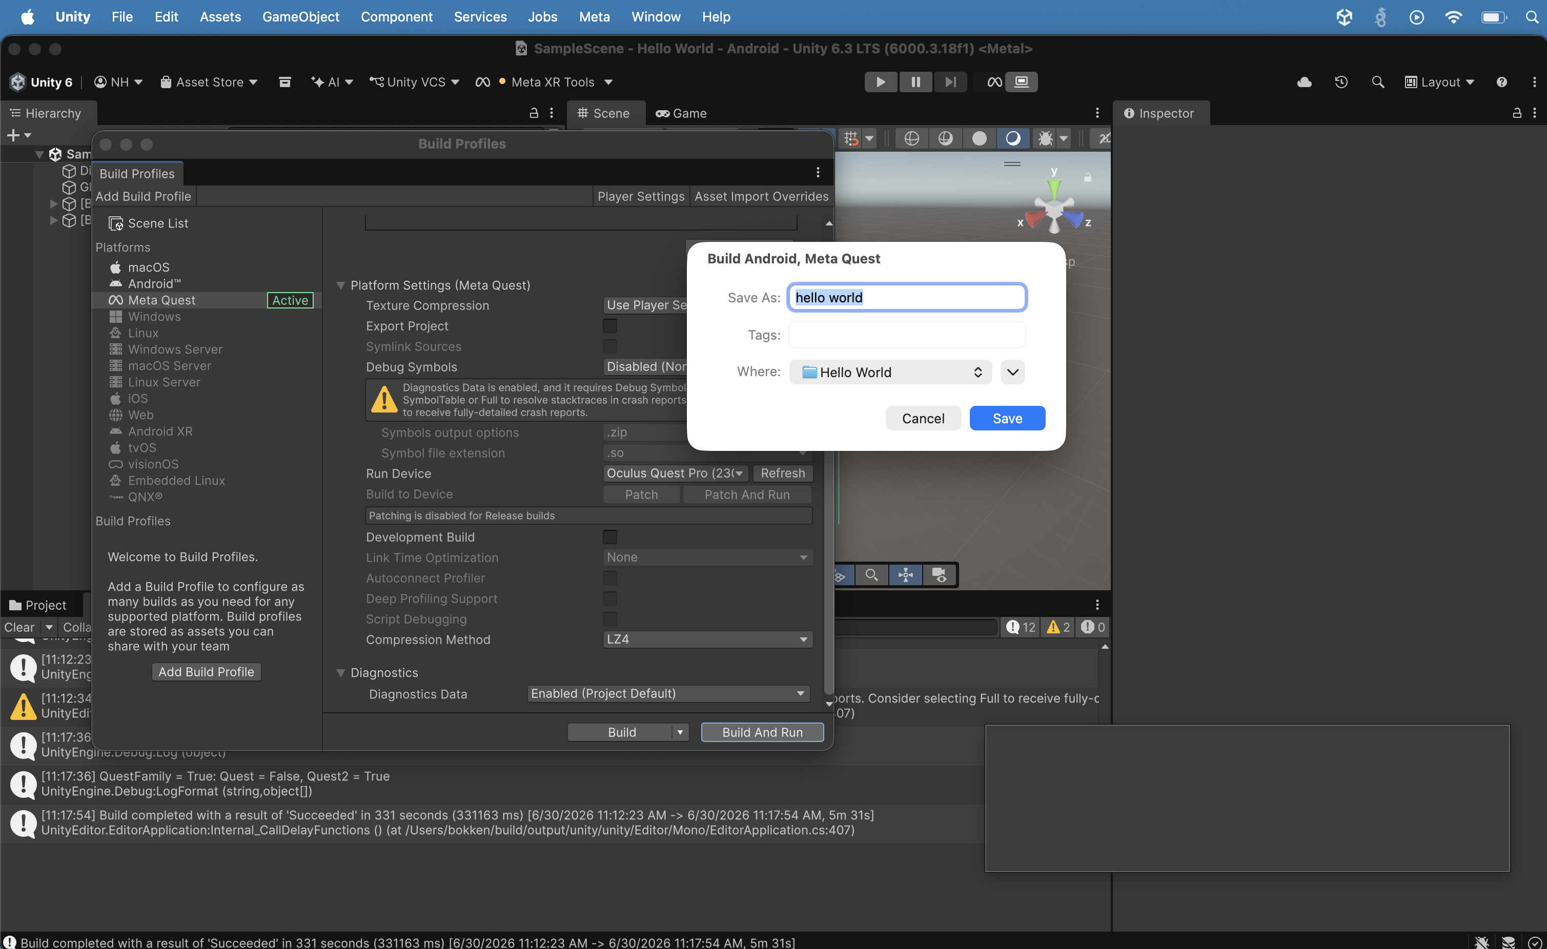Open the Package Manager box icon
Screen dimensions: 1547x949
[x=284, y=82]
